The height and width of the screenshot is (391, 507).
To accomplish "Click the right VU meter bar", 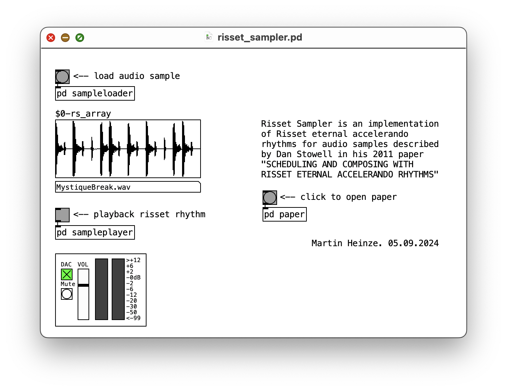I will [x=118, y=289].
